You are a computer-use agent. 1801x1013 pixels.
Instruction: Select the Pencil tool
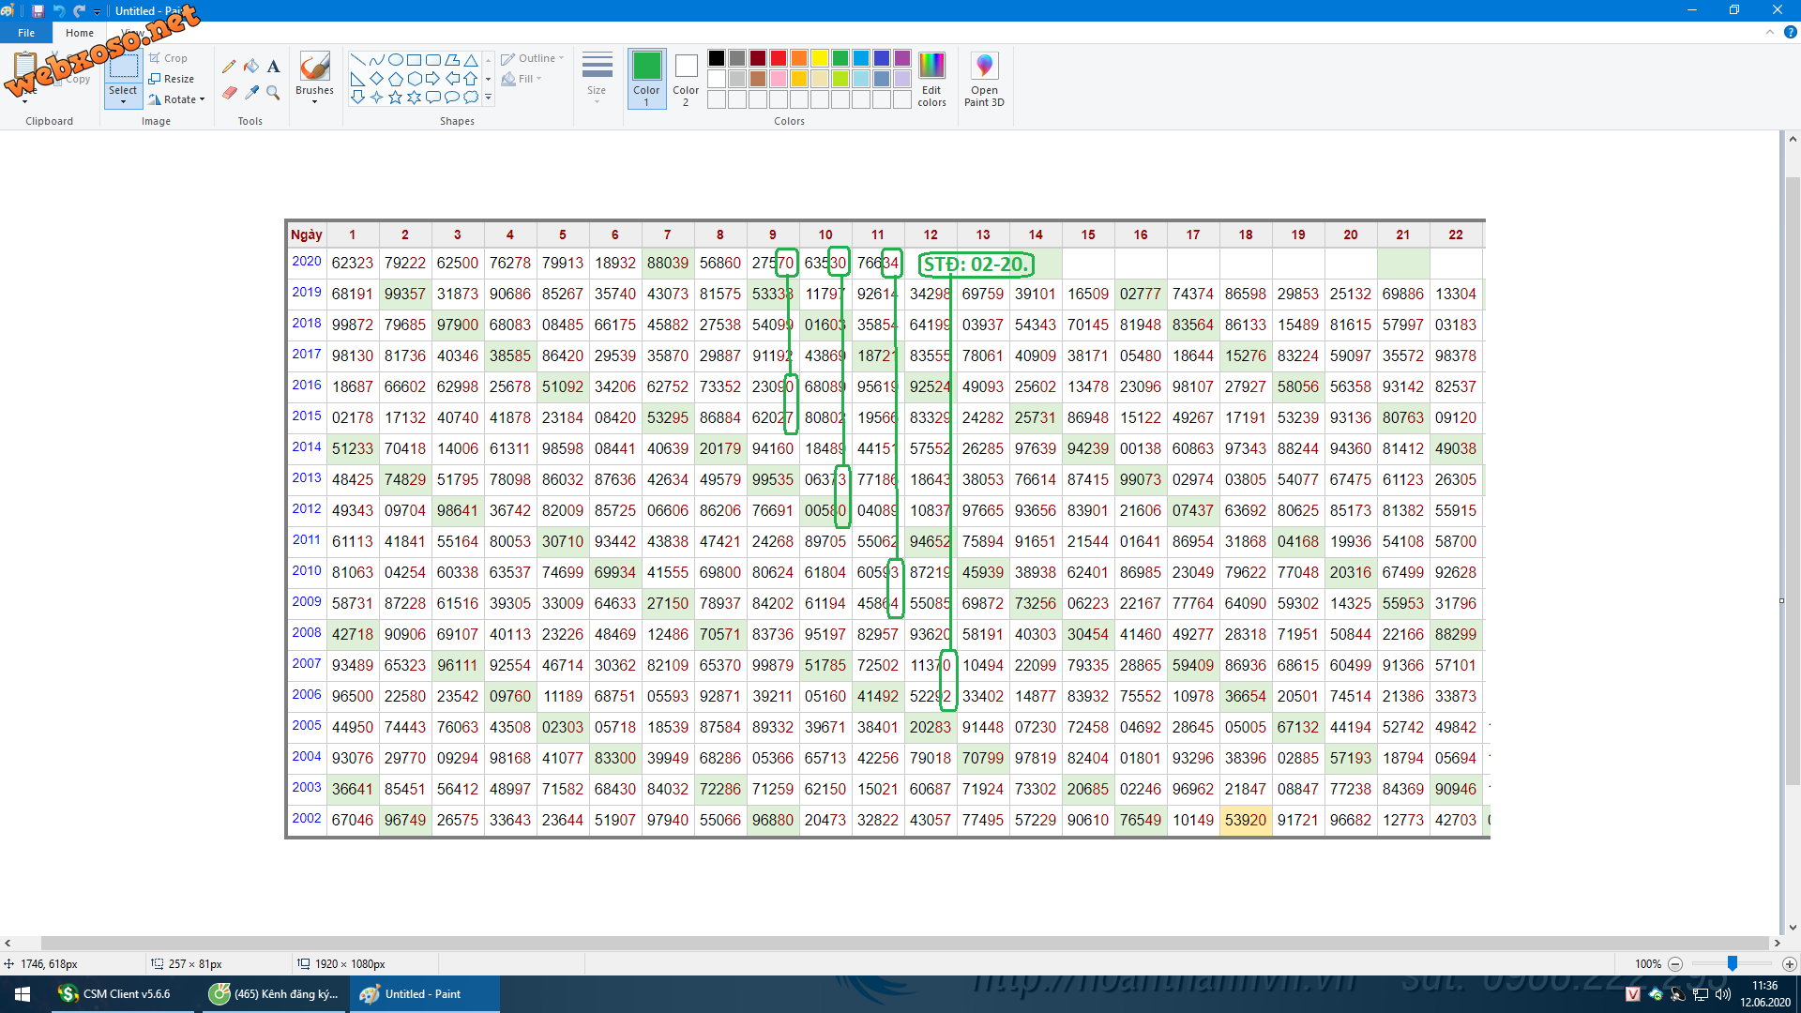(x=229, y=67)
